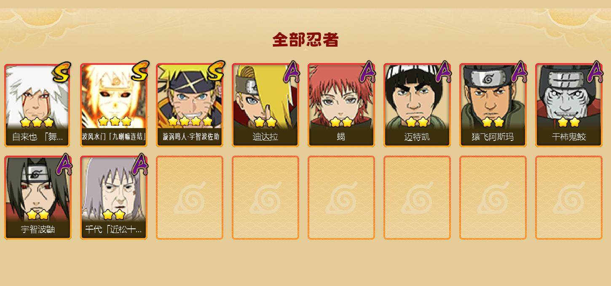Click the S rank badge on 波风水门

tap(140, 71)
